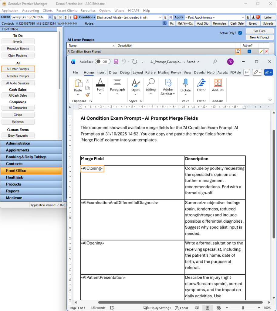Click the Dictate microphone icon

click(185, 83)
